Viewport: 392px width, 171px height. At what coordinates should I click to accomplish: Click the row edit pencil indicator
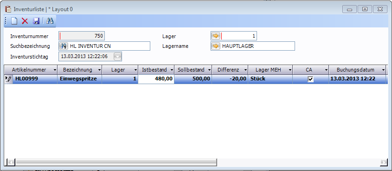[x=8, y=79]
